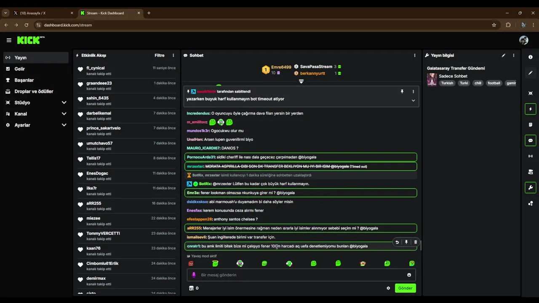Click the fl_cynical follower entry
Screen dimensions: 539x303
point(126,70)
